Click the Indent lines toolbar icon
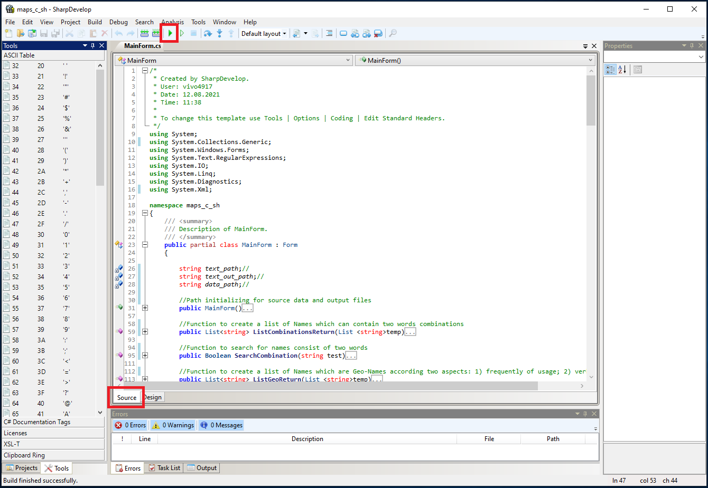The height and width of the screenshot is (488, 708). tap(329, 33)
